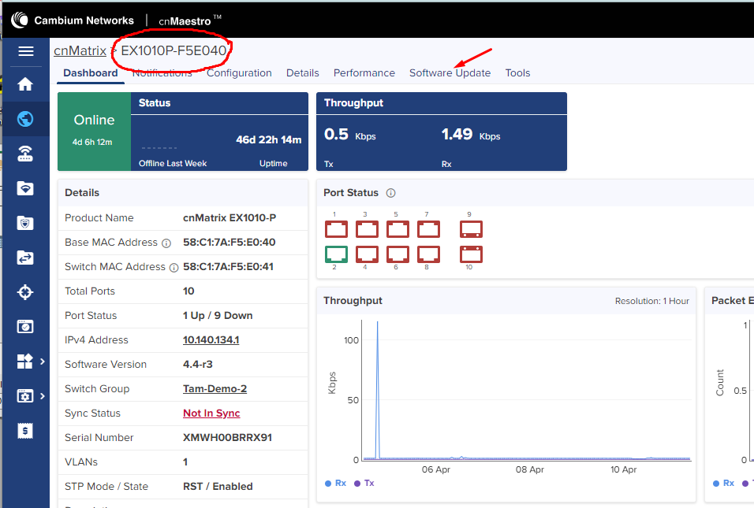Expand the gear settings sidebar chevron
The width and height of the screenshot is (754, 508).
[43, 396]
